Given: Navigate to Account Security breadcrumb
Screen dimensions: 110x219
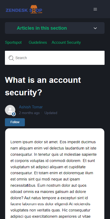Looking at the screenshot, I should pyautogui.click(x=66, y=42).
